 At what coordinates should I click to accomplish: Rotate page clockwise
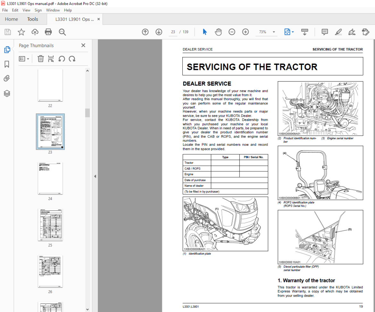[x=72, y=59]
